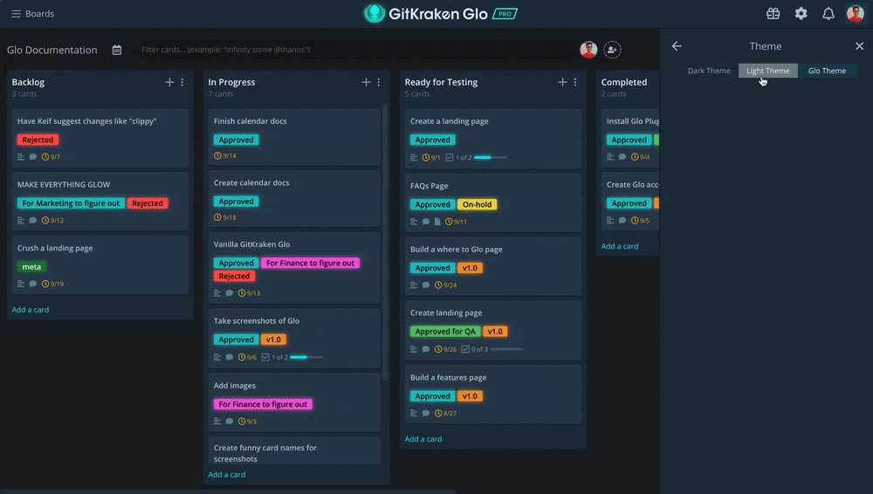Click the Rejected label on the clippy card

(38, 140)
